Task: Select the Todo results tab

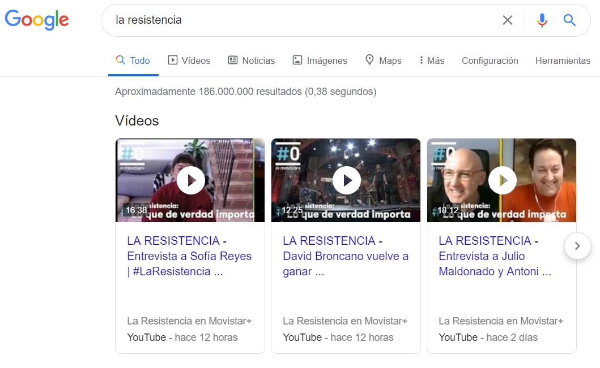Action: [x=133, y=60]
